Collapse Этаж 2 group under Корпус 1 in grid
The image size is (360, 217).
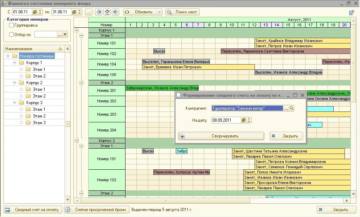point(81,83)
